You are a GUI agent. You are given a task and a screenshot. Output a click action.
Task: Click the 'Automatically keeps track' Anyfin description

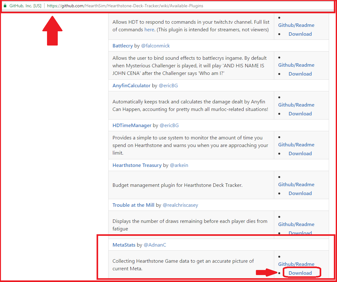point(190,106)
